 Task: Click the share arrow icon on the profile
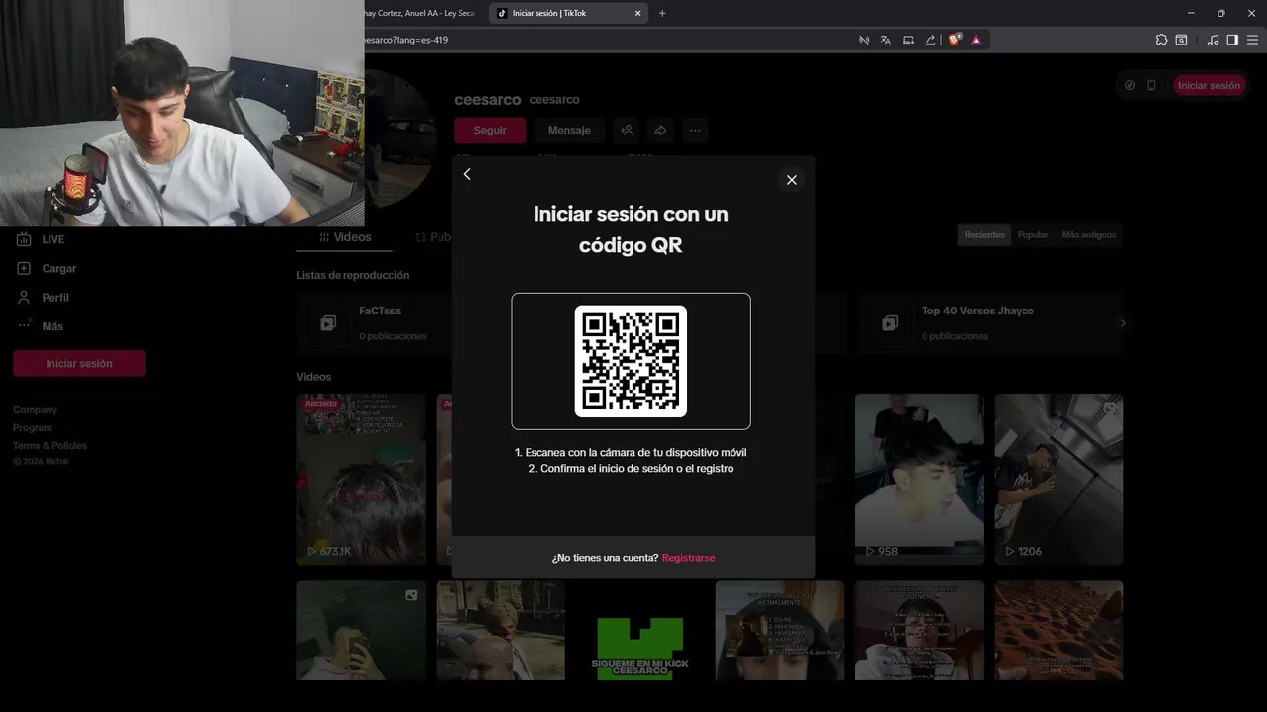pos(660,131)
